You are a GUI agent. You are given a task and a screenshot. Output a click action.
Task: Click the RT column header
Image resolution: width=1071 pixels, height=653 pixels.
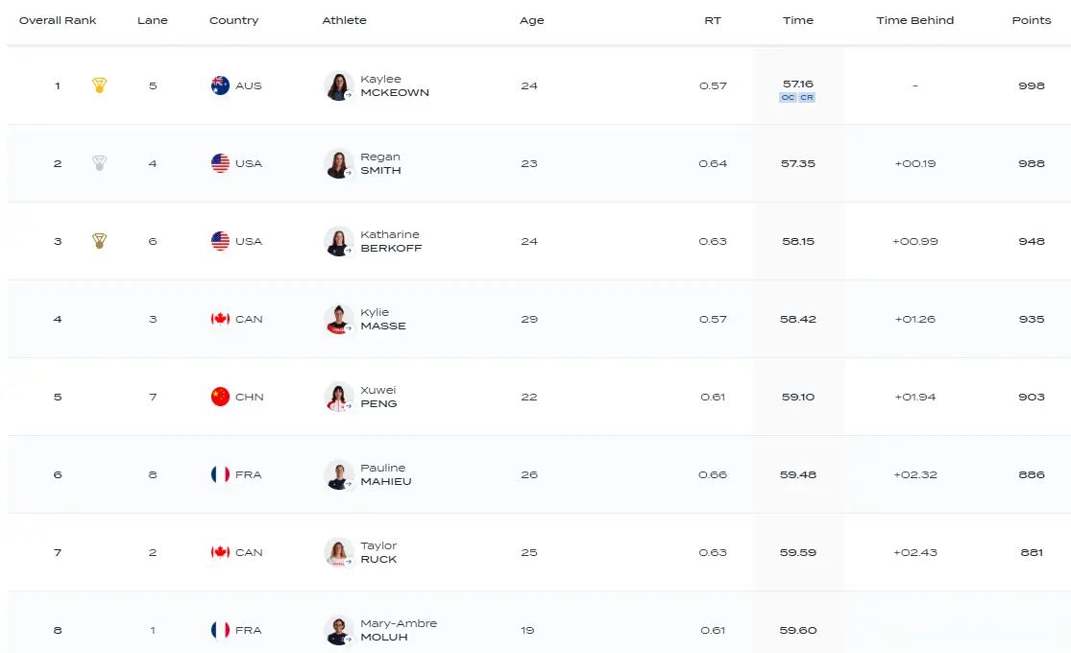[713, 20]
